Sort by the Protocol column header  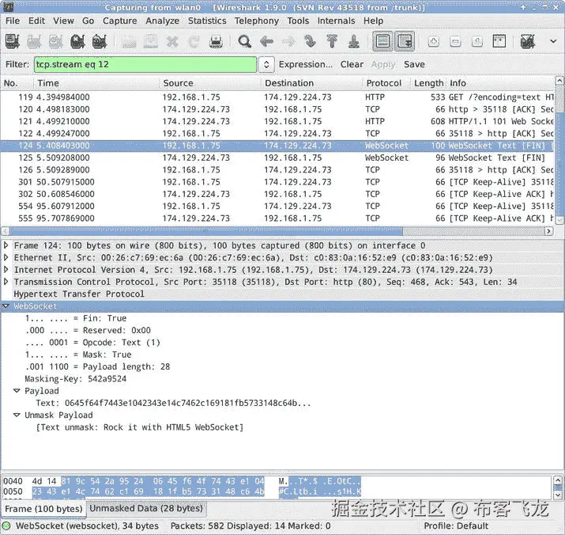(x=386, y=83)
